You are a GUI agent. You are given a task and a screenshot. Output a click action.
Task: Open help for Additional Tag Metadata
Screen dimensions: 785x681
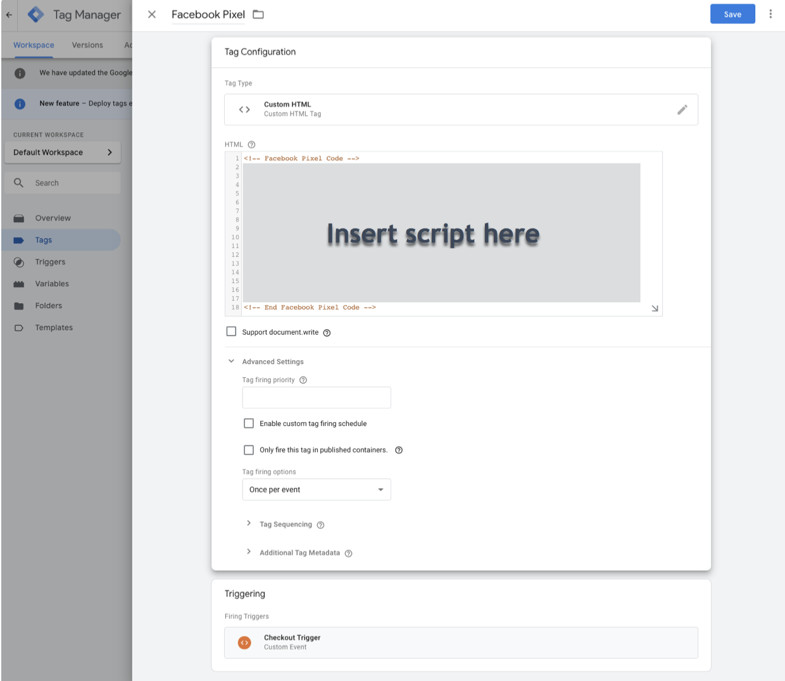348,554
